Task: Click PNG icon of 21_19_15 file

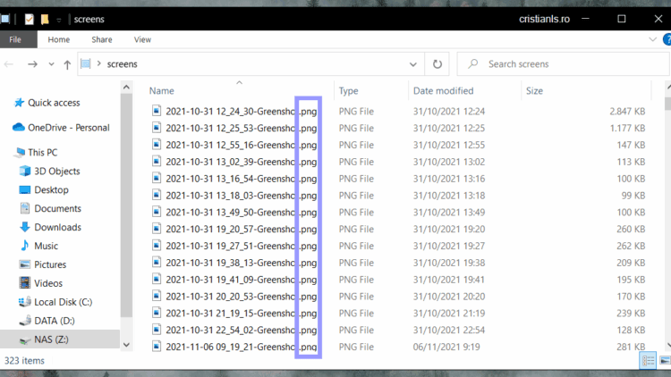Action: (157, 313)
